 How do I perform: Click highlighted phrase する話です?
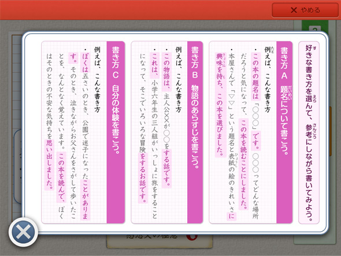[x=166, y=168]
